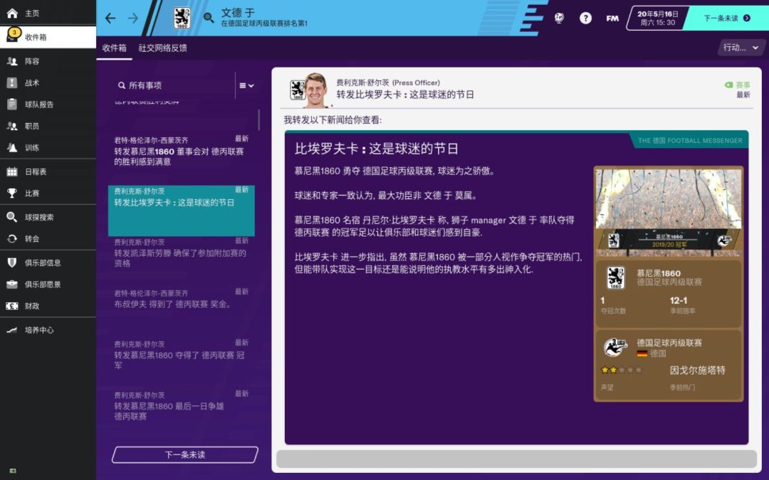
Task: Click the small icon at sidebar bottom-left
Action: pyautogui.click(x=13, y=471)
